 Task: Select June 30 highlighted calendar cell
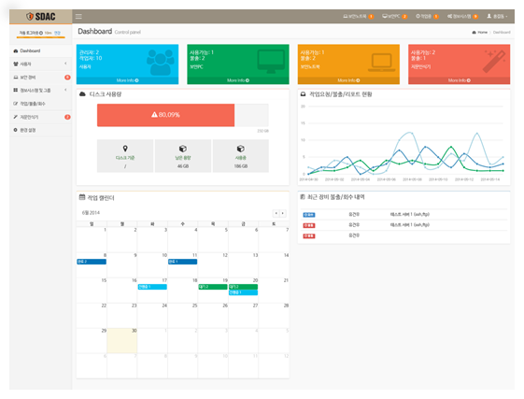122,340
